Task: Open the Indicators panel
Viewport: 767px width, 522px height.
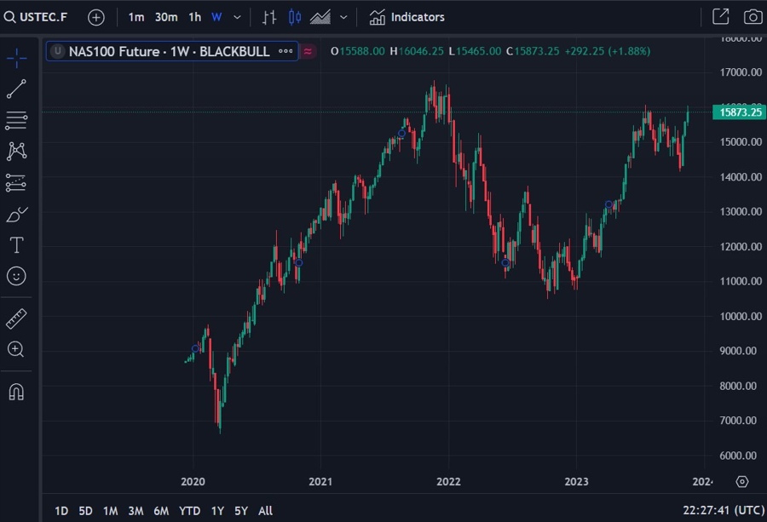Action: [407, 17]
